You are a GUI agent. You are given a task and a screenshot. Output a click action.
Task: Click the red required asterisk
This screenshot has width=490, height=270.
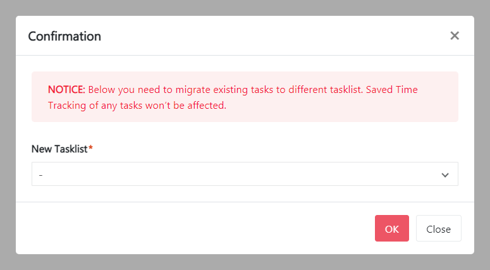90,147
